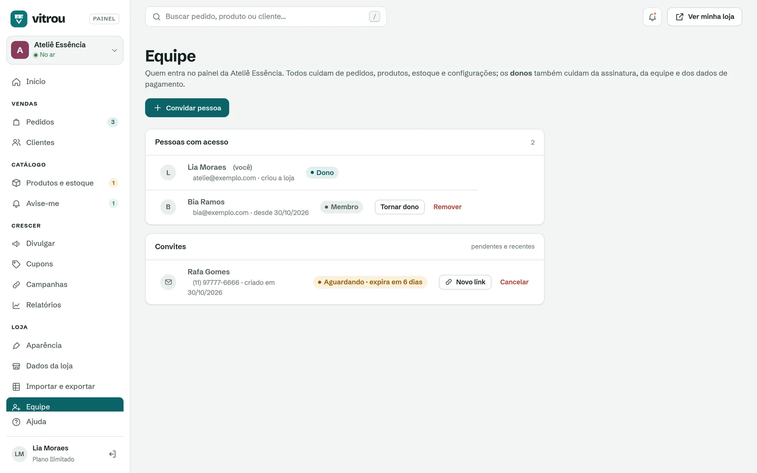Click the Aparência brush icon
This screenshot has height=473, width=757.
pyautogui.click(x=16, y=346)
